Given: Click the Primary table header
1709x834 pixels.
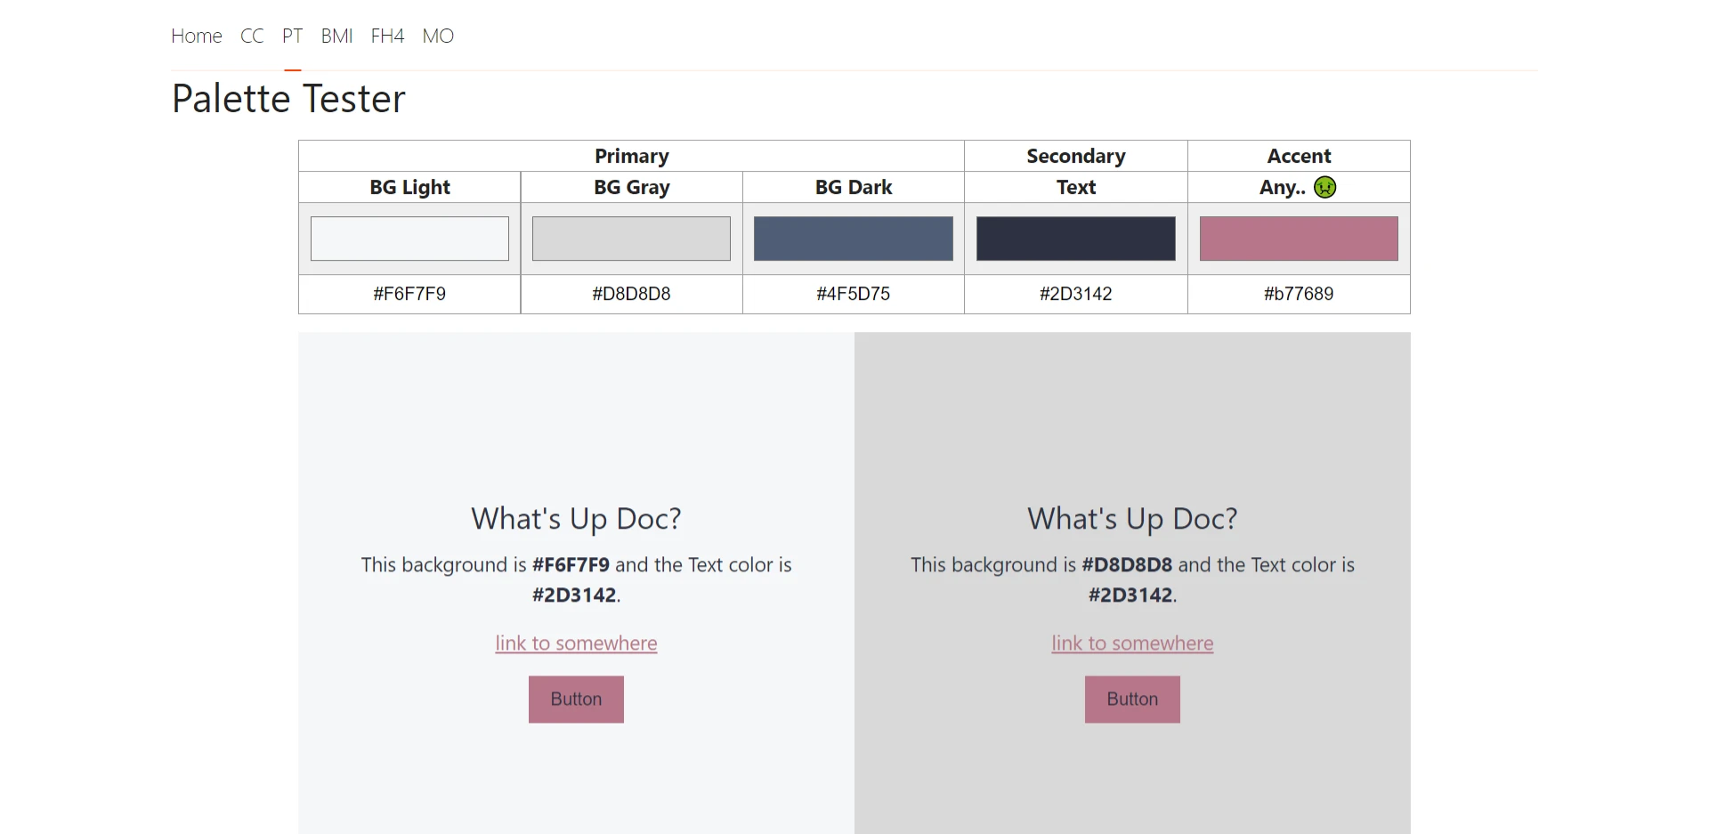Looking at the screenshot, I should 631,156.
